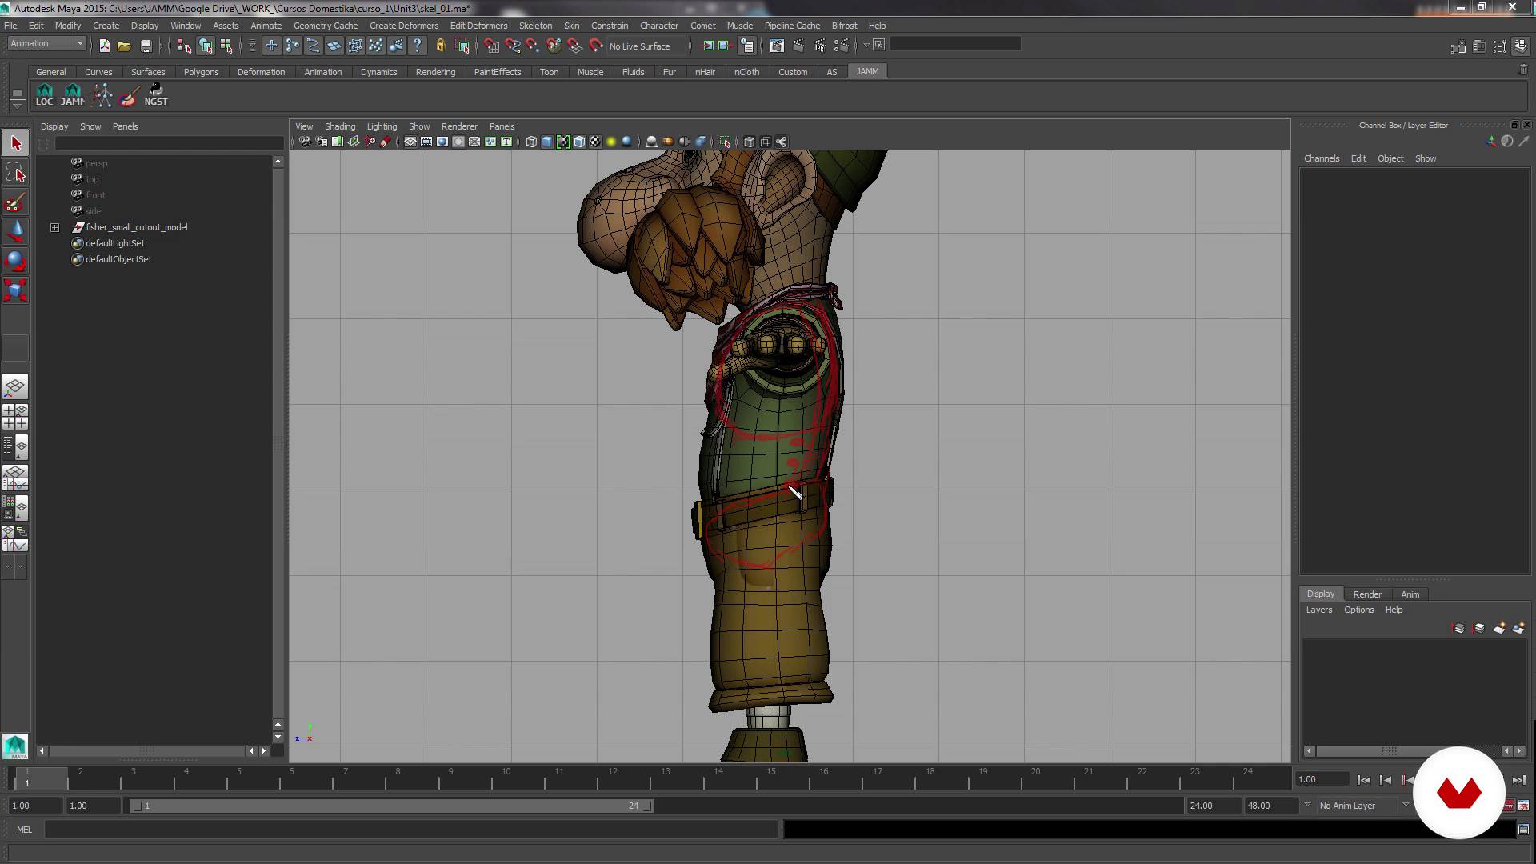Click the Save scene icon

146,46
